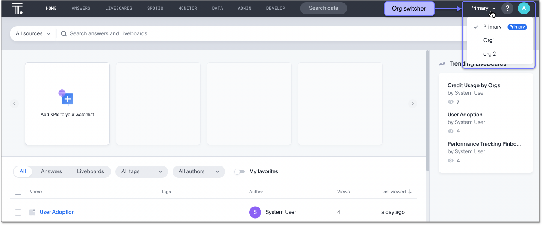Enable the My favorites toggle
The height and width of the screenshot is (225, 542).
click(239, 171)
